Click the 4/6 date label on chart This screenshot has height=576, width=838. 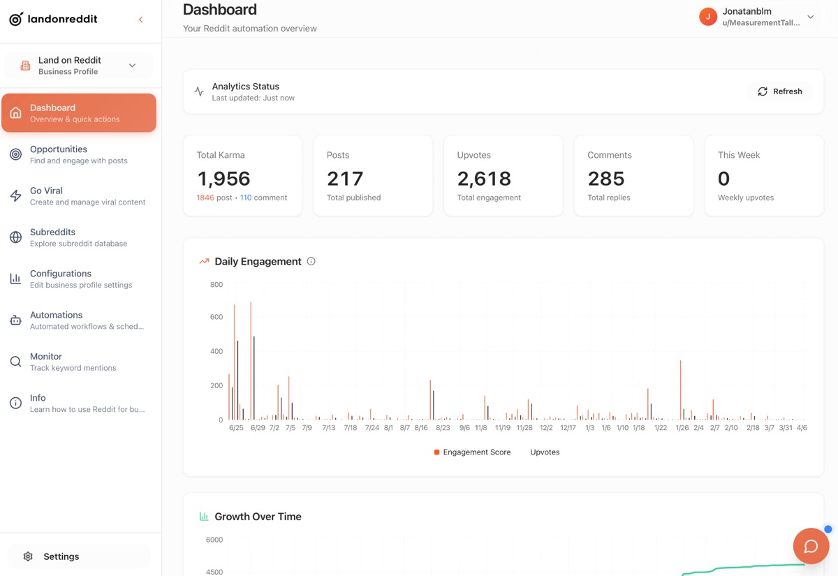[x=802, y=428]
